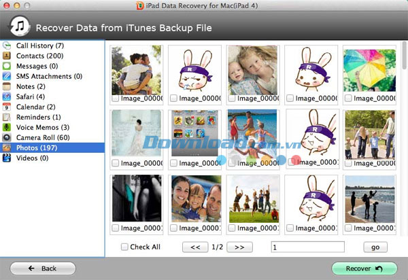Select the father hugging child thumbnail
This screenshot has height=280, width=408.
click(137, 70)
